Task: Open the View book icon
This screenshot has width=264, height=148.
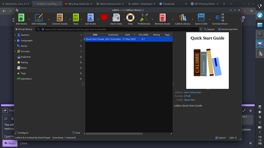Action: (x=76, y=18)
